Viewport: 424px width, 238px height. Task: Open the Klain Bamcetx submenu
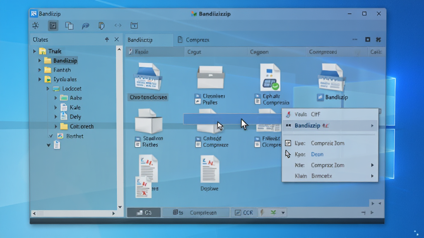(x=330, y=176)
